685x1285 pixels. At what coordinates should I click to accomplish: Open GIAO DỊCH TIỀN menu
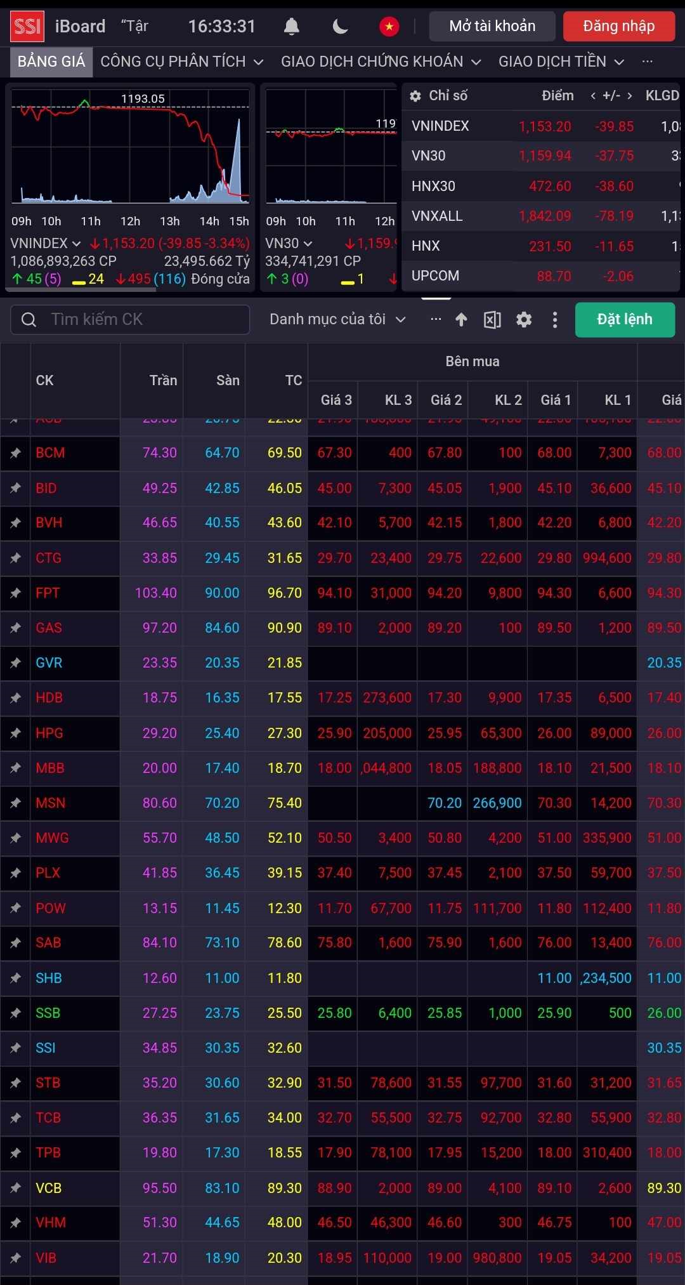coord(561,62)
